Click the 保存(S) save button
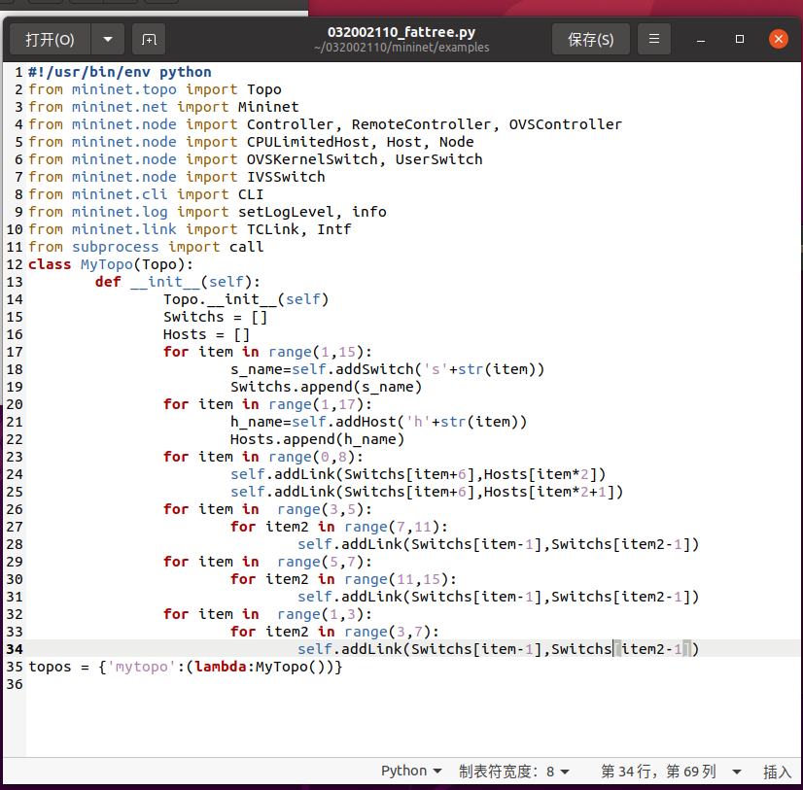803x790 pixels. point(590,40)
